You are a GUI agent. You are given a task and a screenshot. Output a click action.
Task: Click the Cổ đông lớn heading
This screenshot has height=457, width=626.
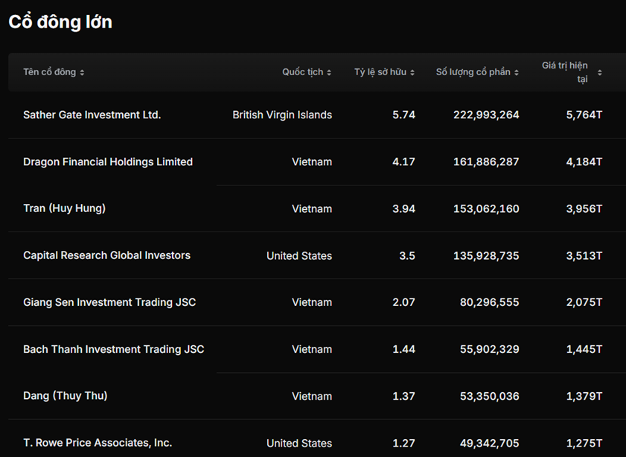tap(60, 22)
